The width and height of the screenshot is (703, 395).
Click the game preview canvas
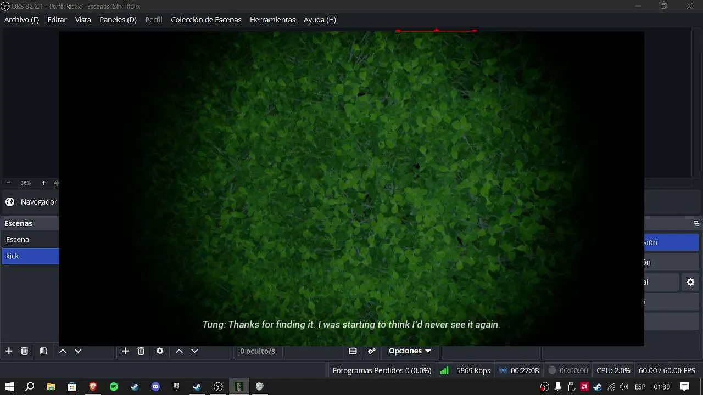click(351, 188)
